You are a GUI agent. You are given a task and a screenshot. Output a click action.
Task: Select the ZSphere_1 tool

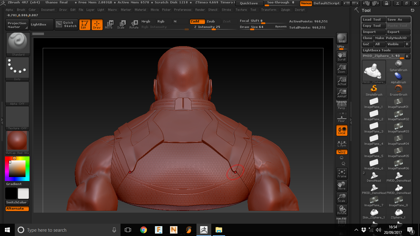click(x=398, y=213)
